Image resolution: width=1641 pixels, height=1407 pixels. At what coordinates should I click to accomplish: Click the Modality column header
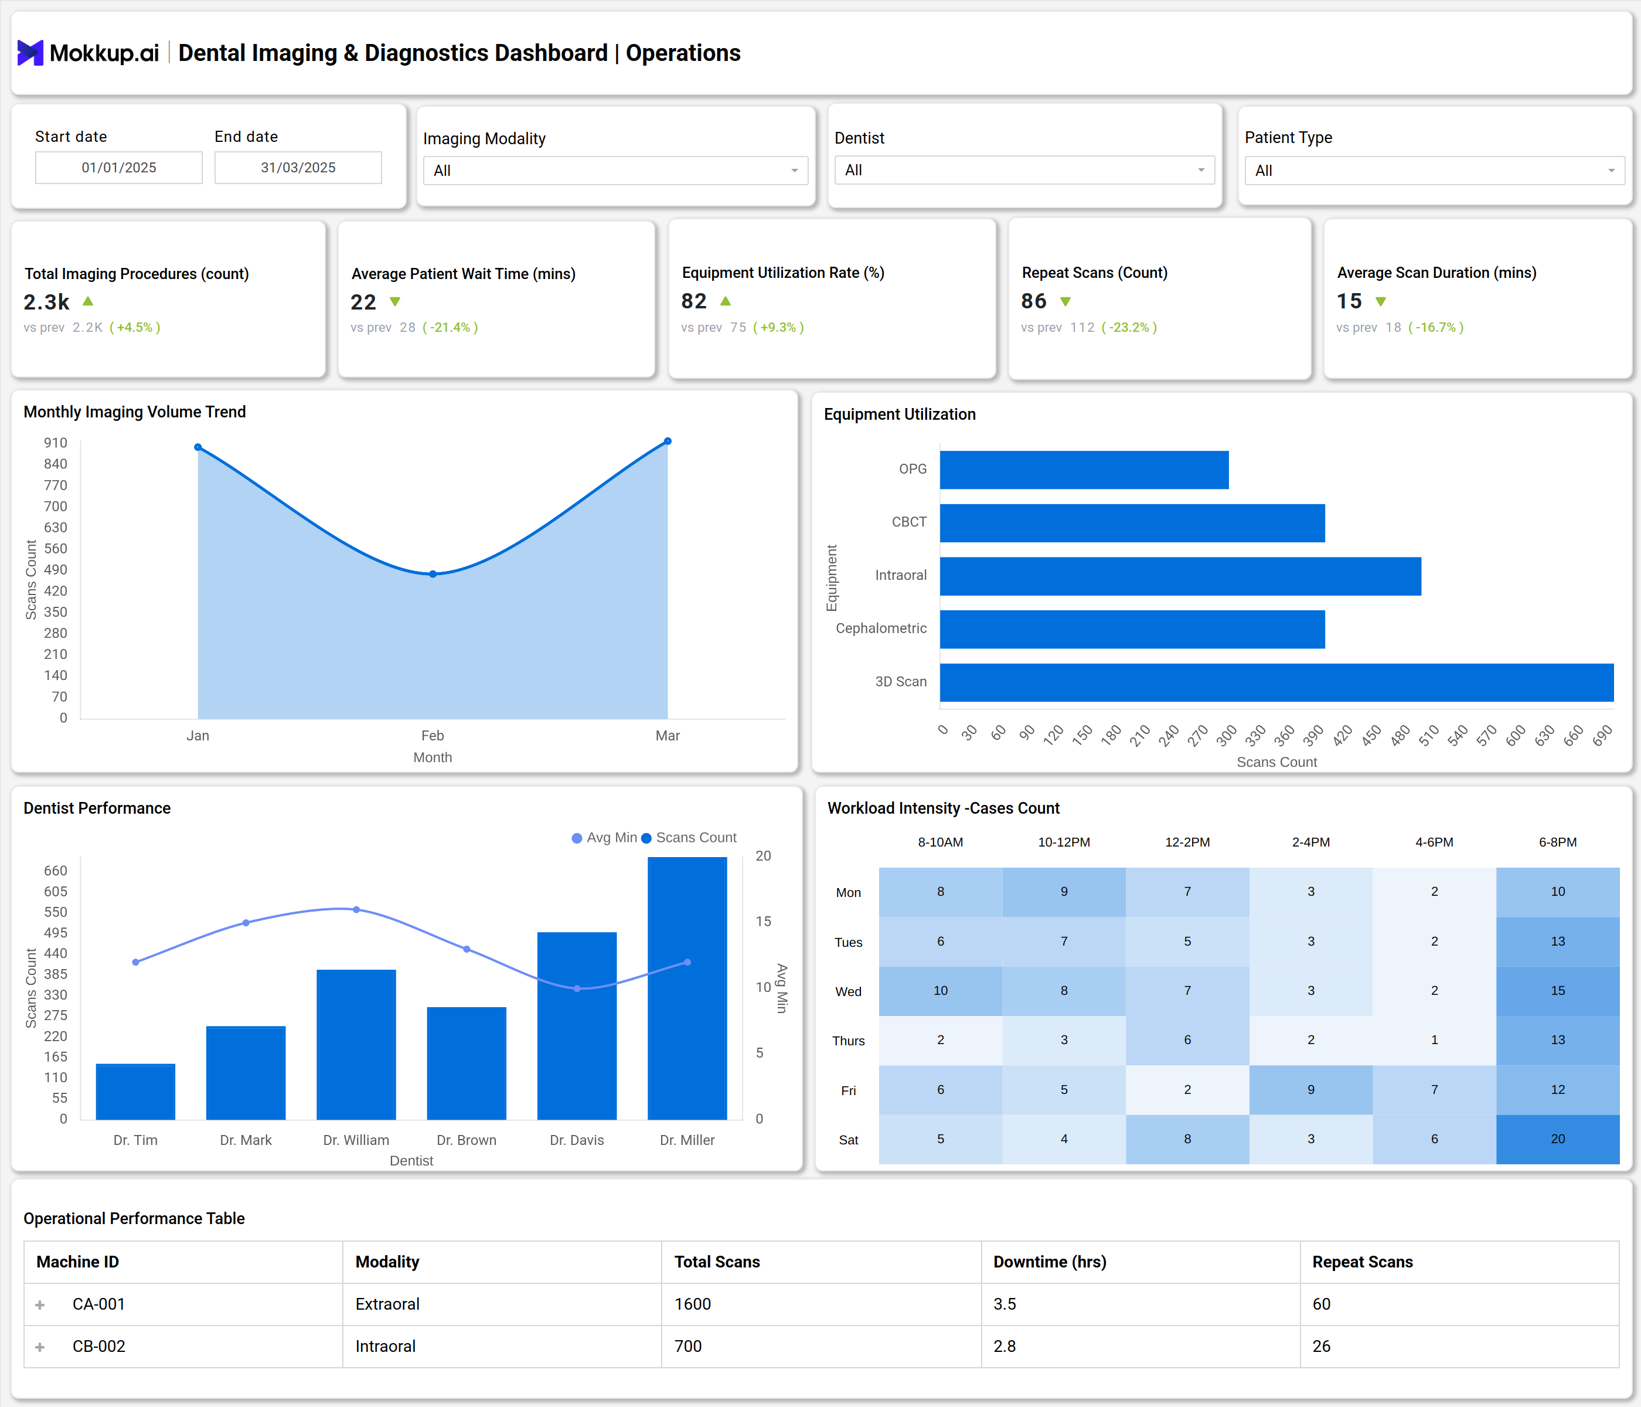502,1262
